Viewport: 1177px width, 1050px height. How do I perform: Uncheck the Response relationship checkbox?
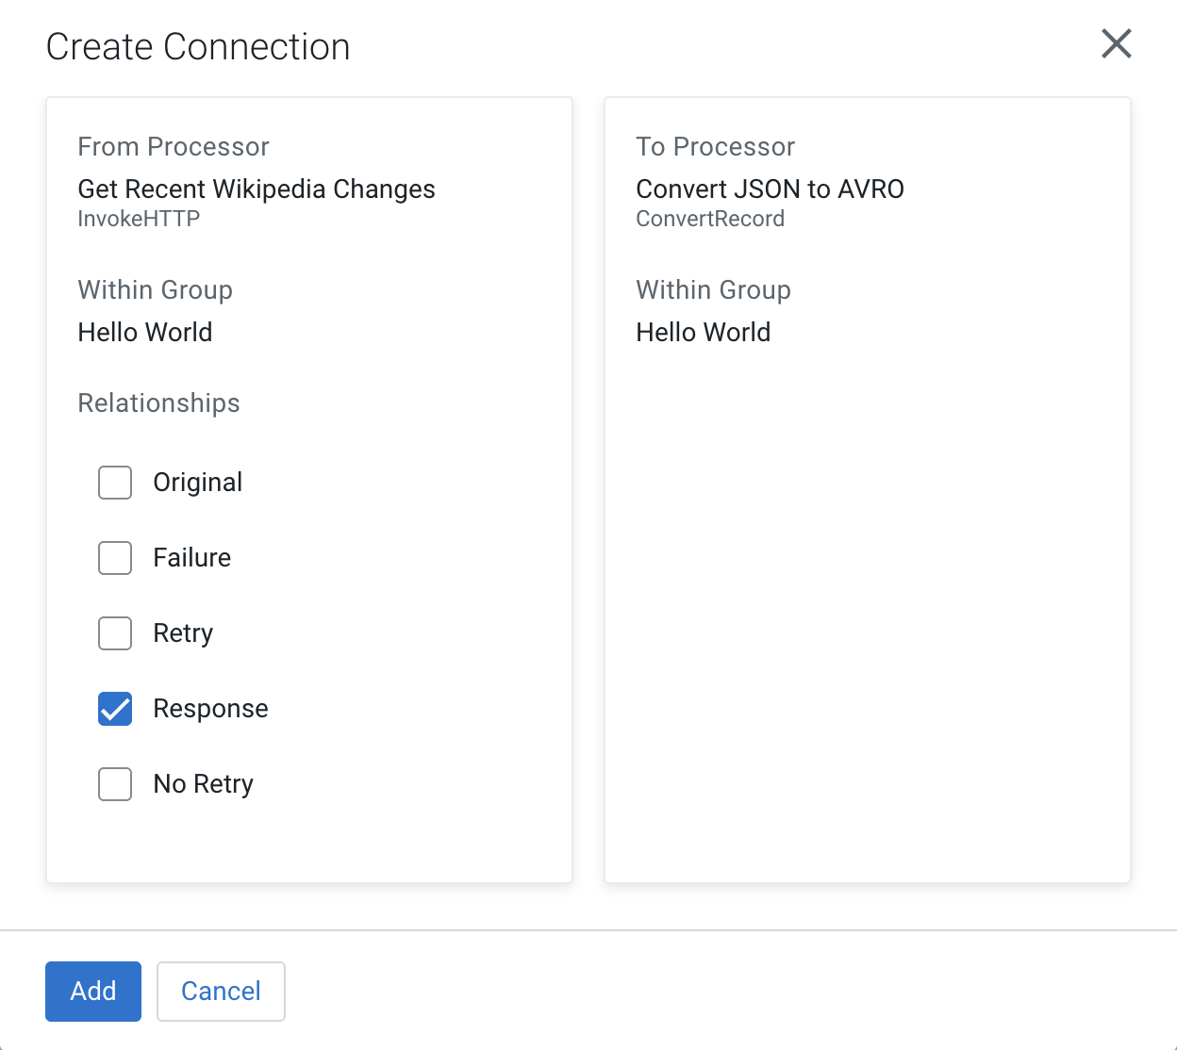pyautogui.click(x=115, y=709)
